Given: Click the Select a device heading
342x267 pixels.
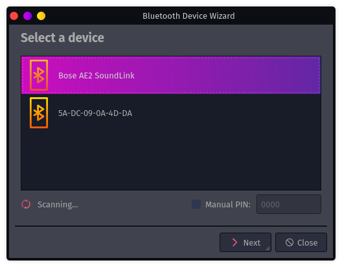Looking at the screenshot, I should pos(62,38).
